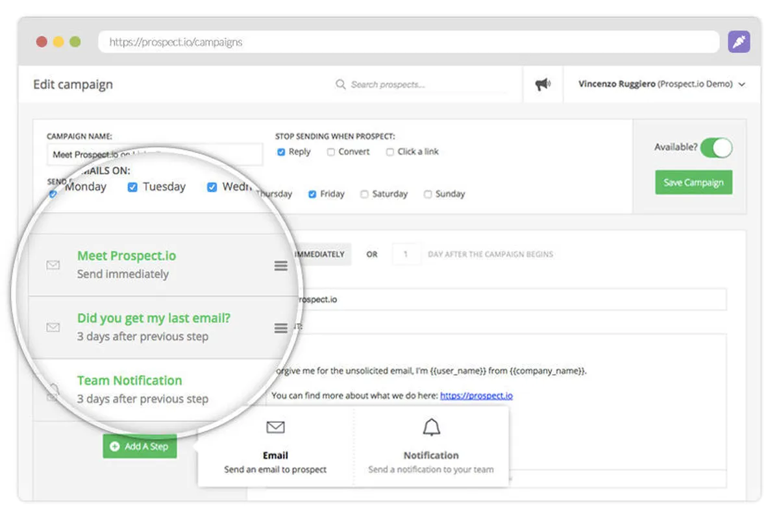Click Save Campaign button
Viewport: 779px width, 519px height.
coord(693,182)
